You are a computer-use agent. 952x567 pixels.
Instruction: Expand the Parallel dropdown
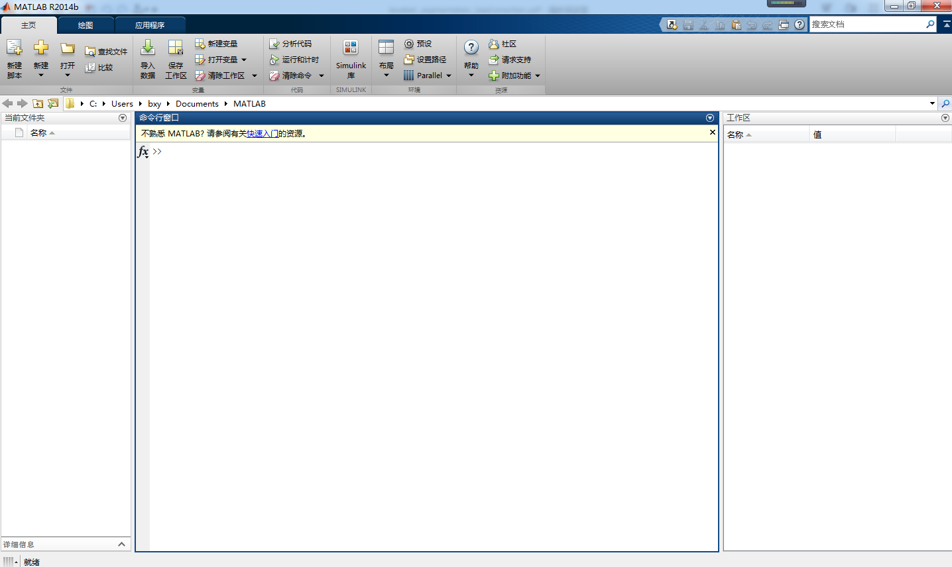(449, 76)
